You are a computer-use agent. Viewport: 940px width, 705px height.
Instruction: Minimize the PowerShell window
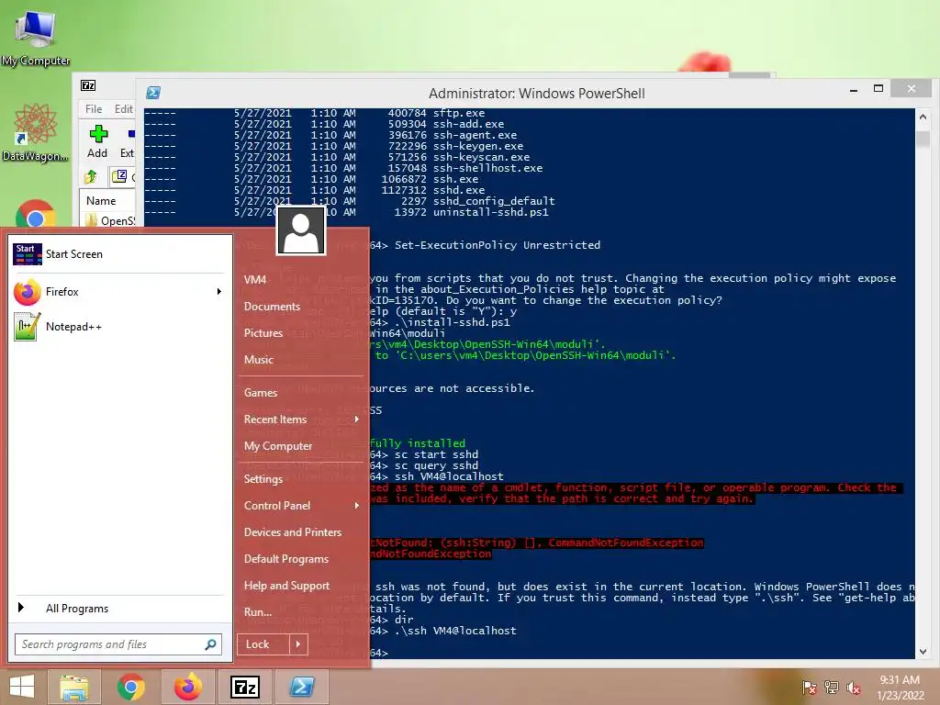pos(854,90)
